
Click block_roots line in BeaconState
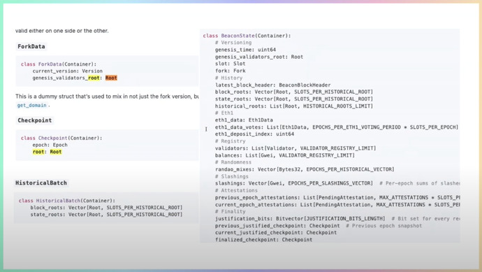294,92
